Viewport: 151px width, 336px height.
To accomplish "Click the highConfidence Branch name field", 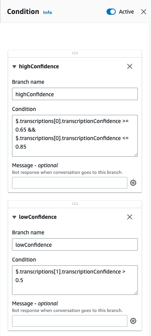I will [75, 94].
